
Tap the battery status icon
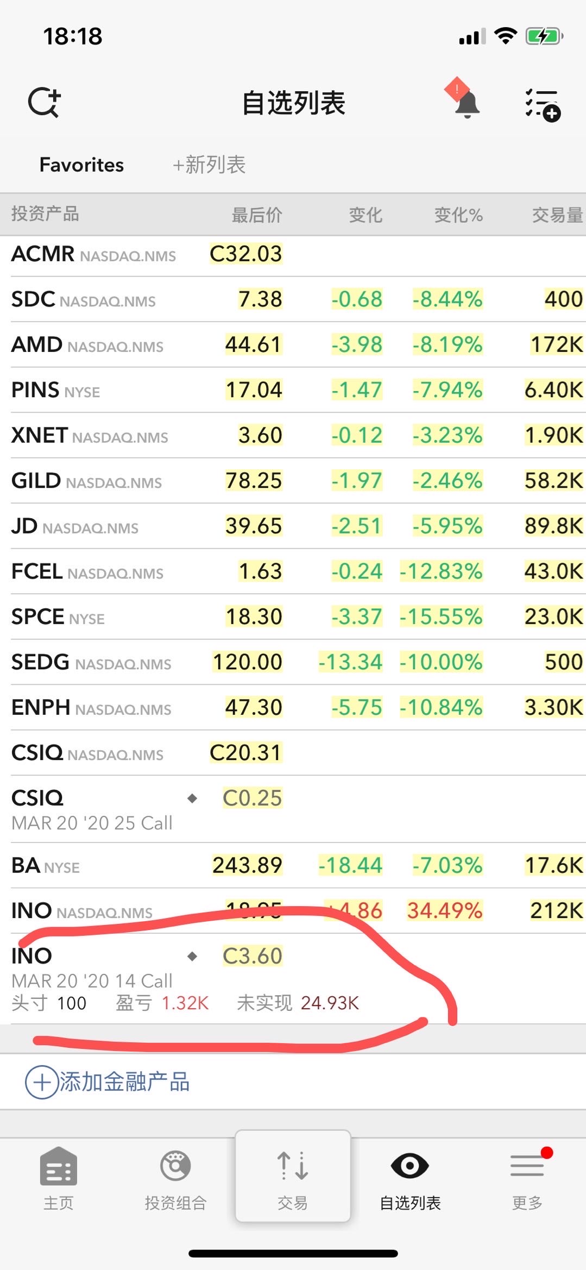[544, 37]
